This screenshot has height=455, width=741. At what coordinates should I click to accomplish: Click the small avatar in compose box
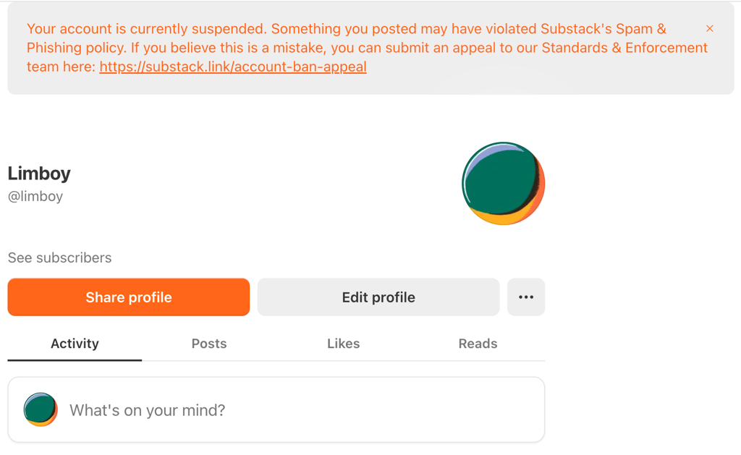tap(41, 410)
